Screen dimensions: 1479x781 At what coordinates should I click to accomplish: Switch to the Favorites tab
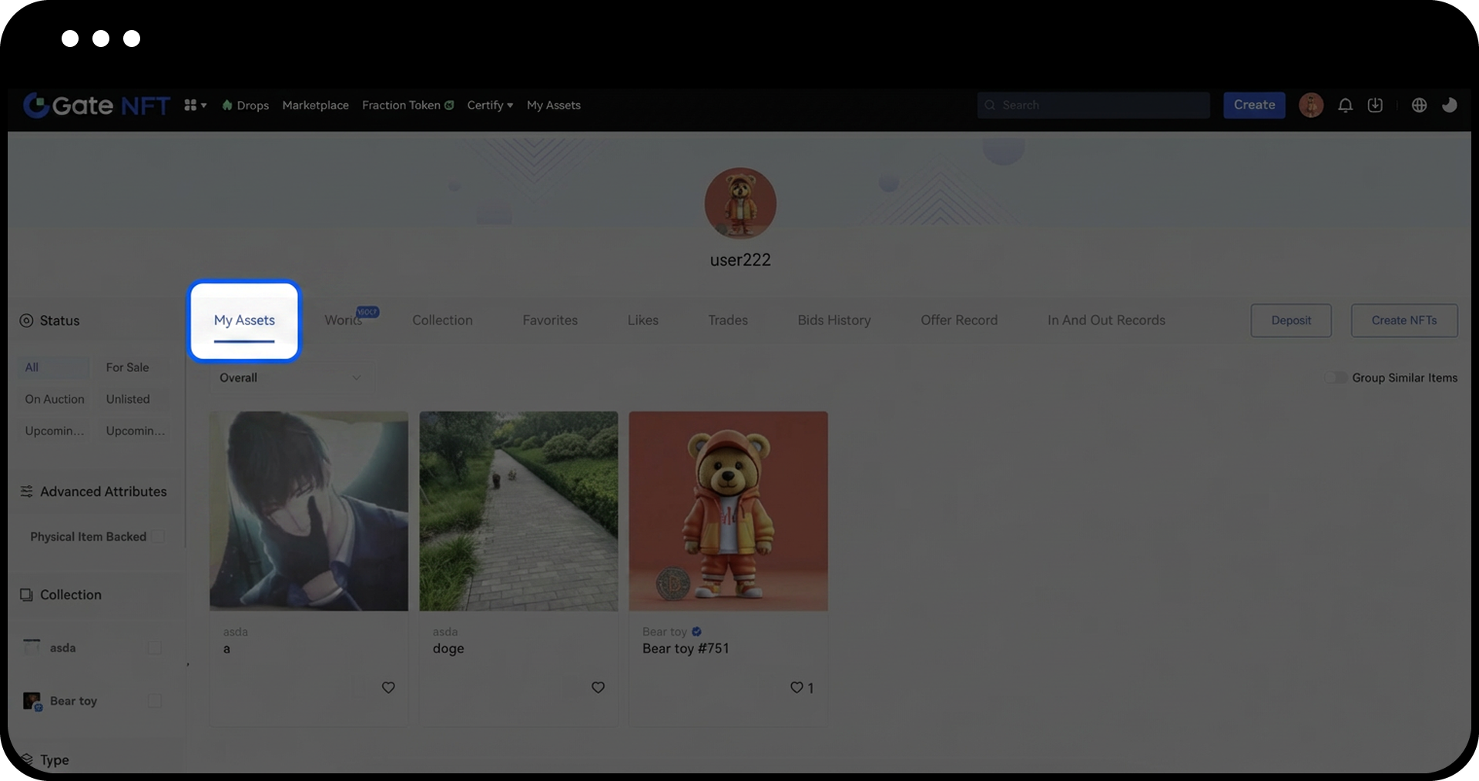[550, 320]
